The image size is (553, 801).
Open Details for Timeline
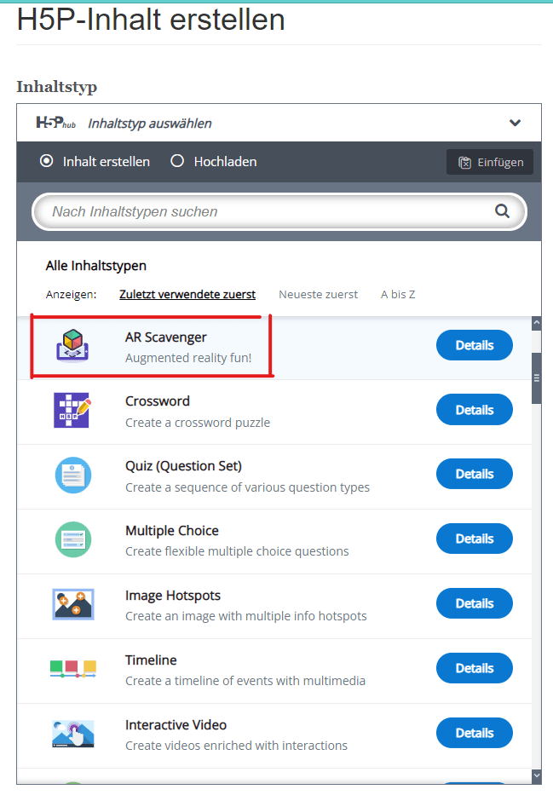coord(475,668)
